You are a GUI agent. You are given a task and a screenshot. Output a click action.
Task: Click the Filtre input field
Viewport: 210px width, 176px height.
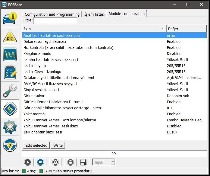[x=55, y=21]
